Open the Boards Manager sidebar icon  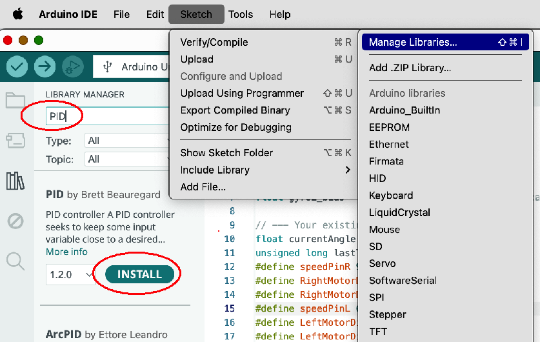(15, 141)
